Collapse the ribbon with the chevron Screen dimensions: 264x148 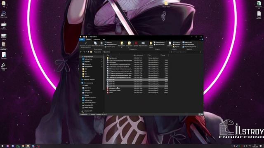200,39
